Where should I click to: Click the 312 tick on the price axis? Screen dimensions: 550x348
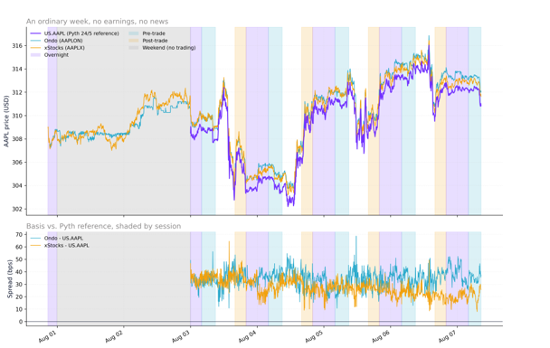[17, 92]
